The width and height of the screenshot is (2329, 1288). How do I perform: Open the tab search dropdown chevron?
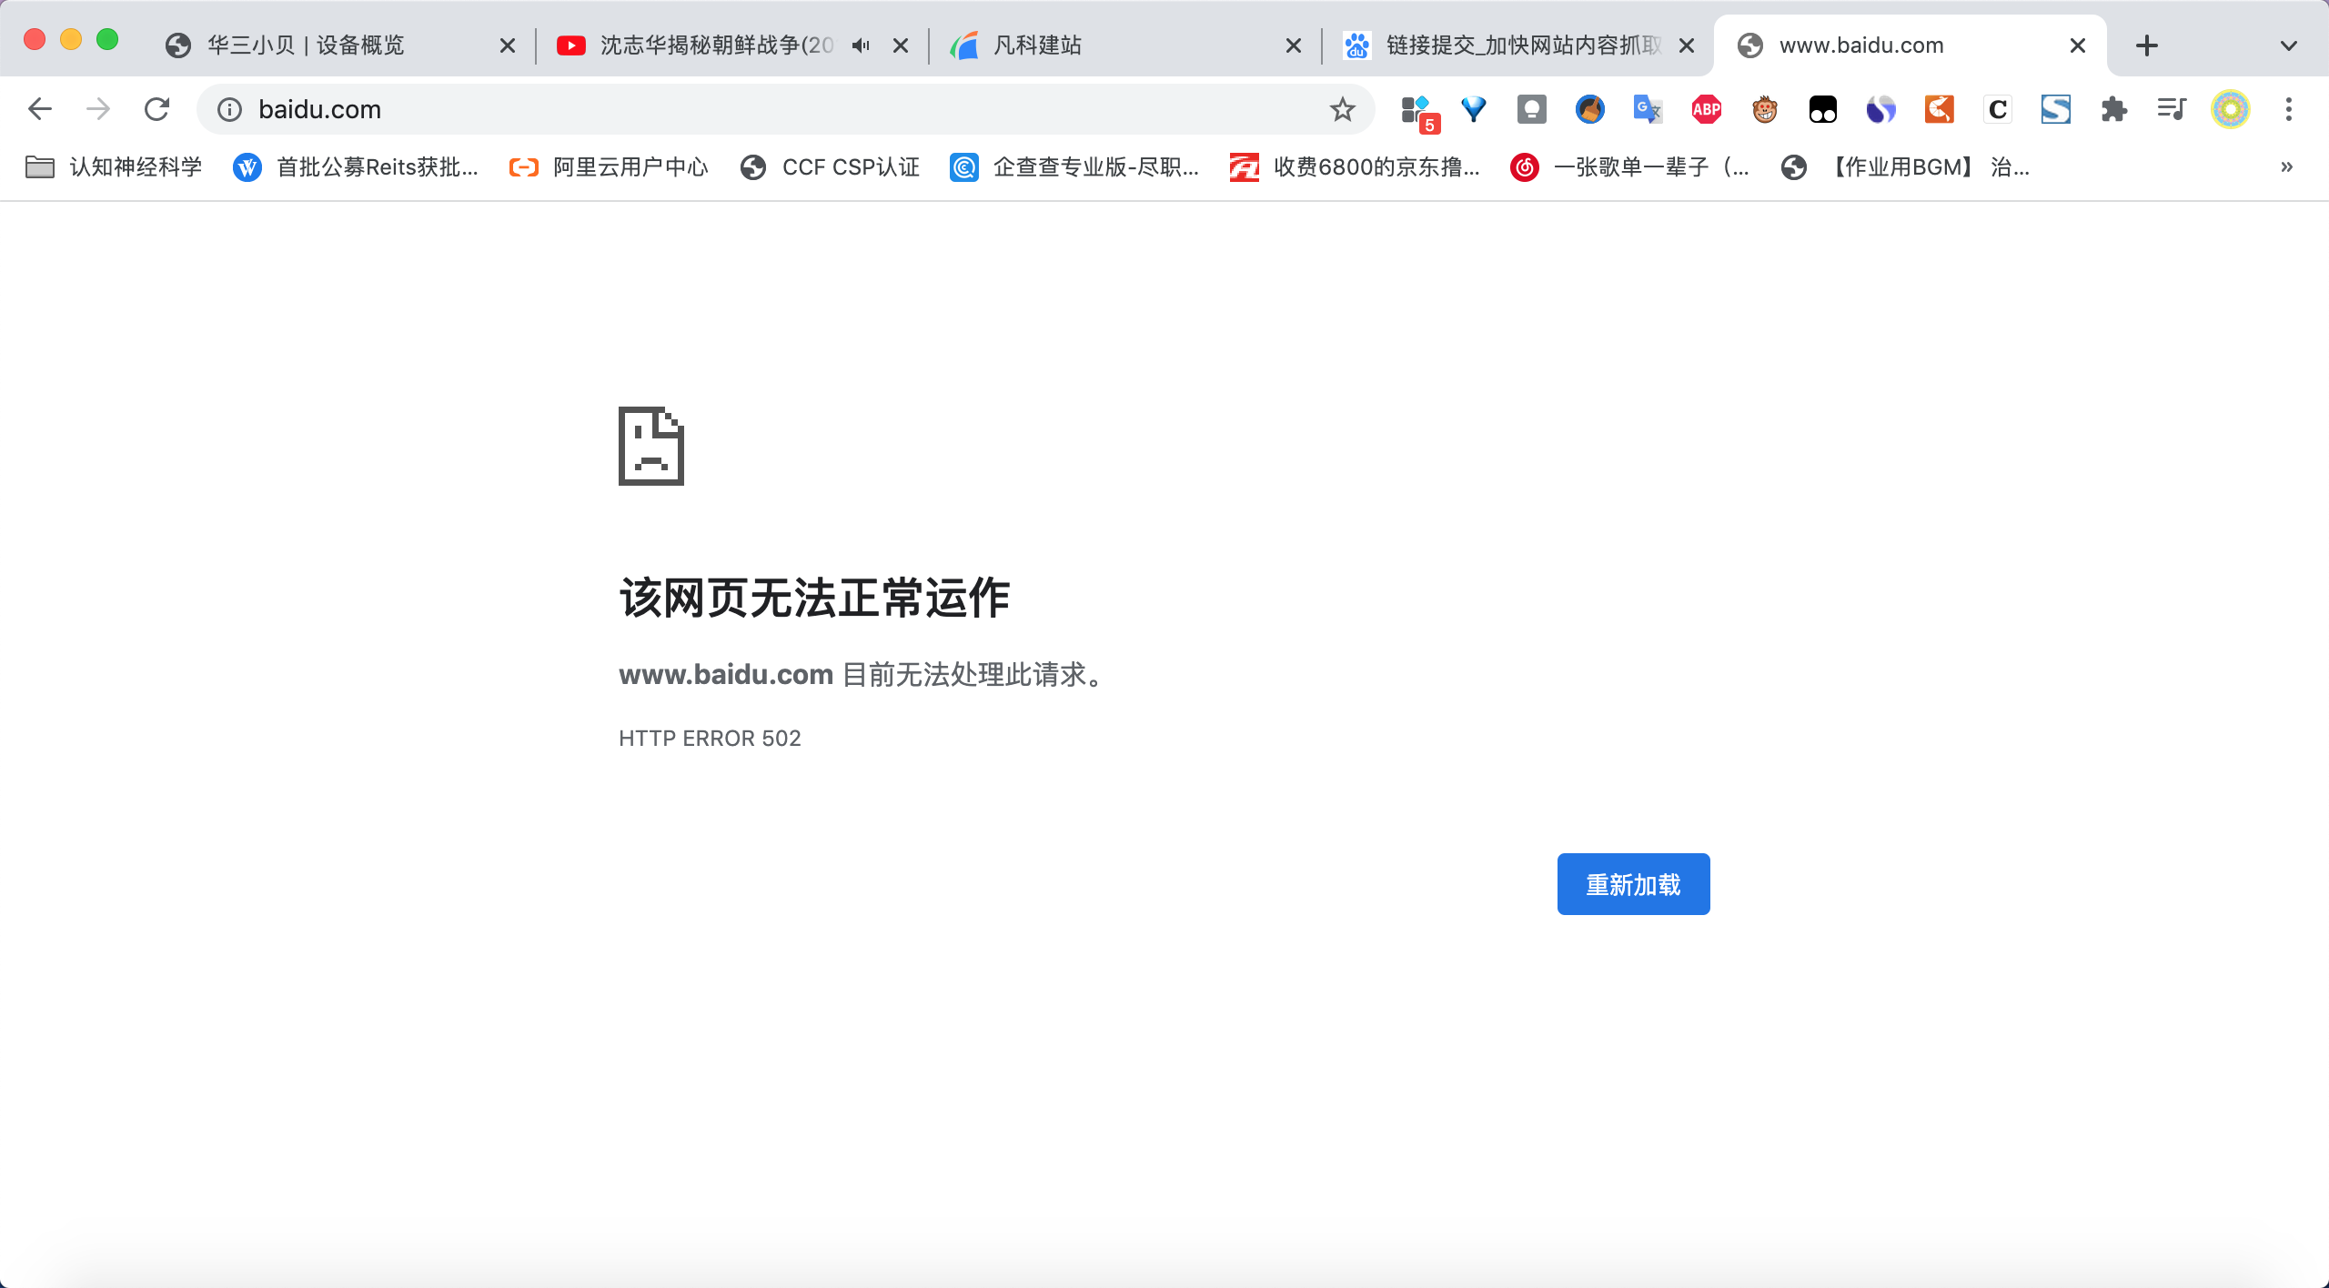coord(2288,45)
